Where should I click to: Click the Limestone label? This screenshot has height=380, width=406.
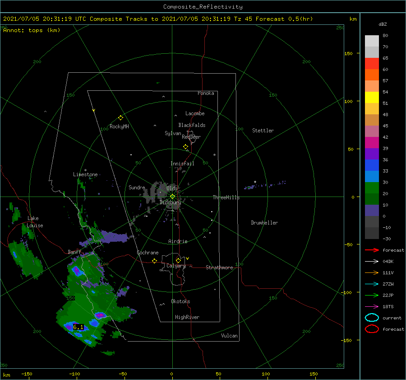coord(85,174)
